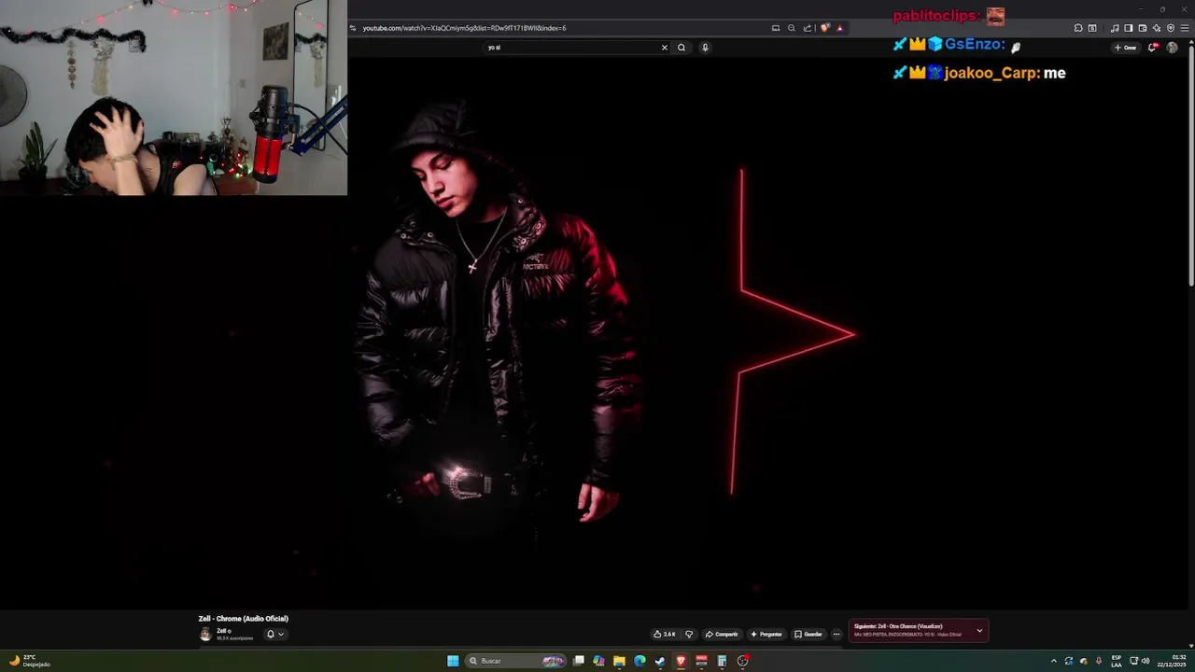Open the clock showing 01:32 22/12/2025
This screenshot has width=1195, height=672.
point(1172,661)
